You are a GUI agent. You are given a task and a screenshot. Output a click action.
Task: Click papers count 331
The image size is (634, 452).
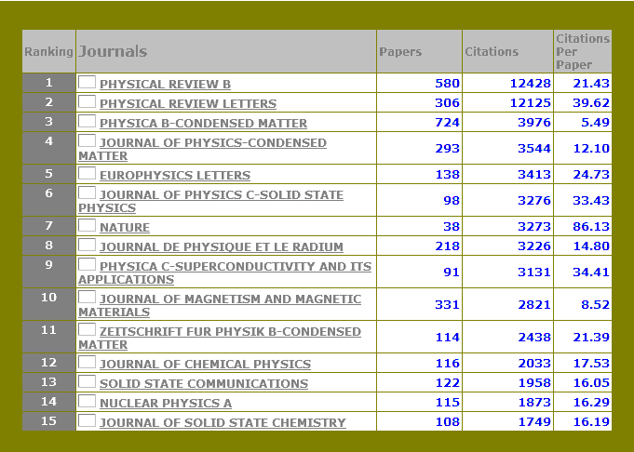pyautogui.click(x=447, y=304)
